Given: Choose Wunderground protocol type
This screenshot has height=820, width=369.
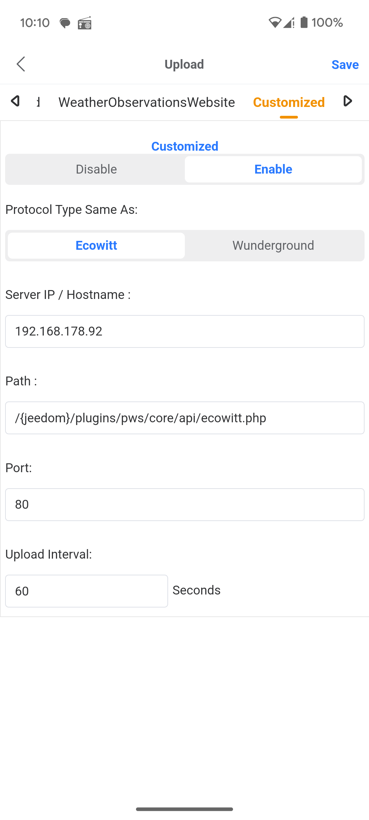Looking at the screenshot, I should (273, 246).
